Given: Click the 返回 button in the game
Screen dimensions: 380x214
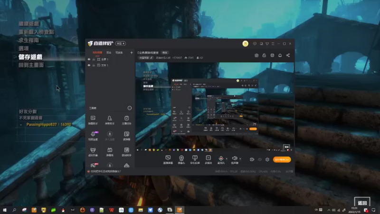Looking at the screenshot, I should [362, 202].
